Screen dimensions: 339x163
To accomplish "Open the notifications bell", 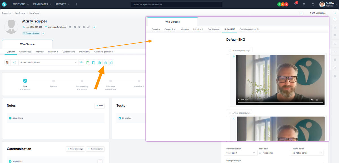I will pyautogui.click(x=295, y=5).
